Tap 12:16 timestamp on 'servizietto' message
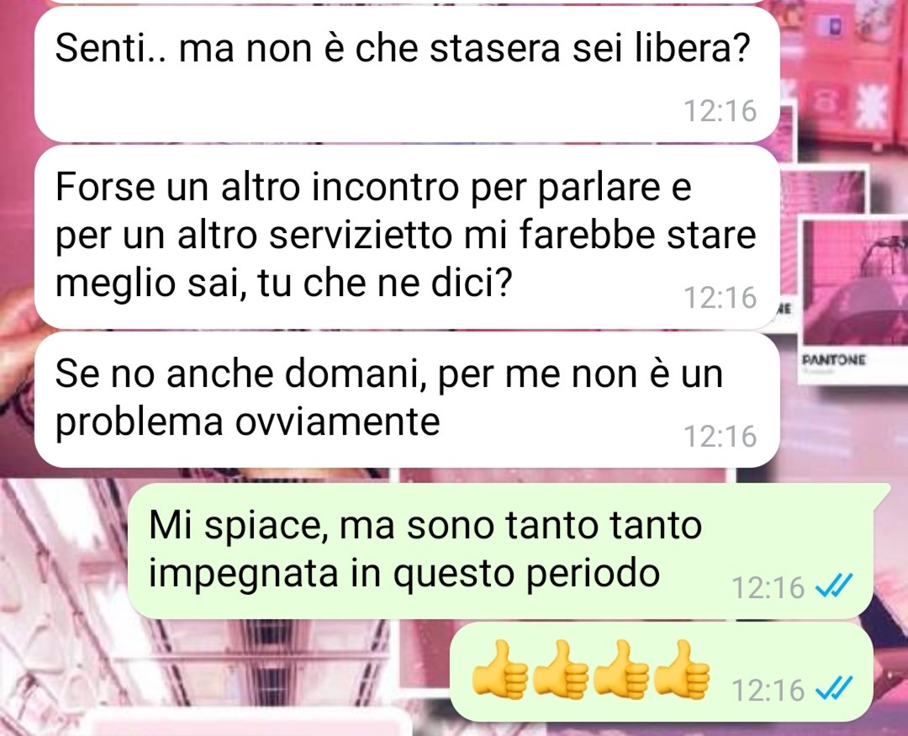 click(721, 297)
